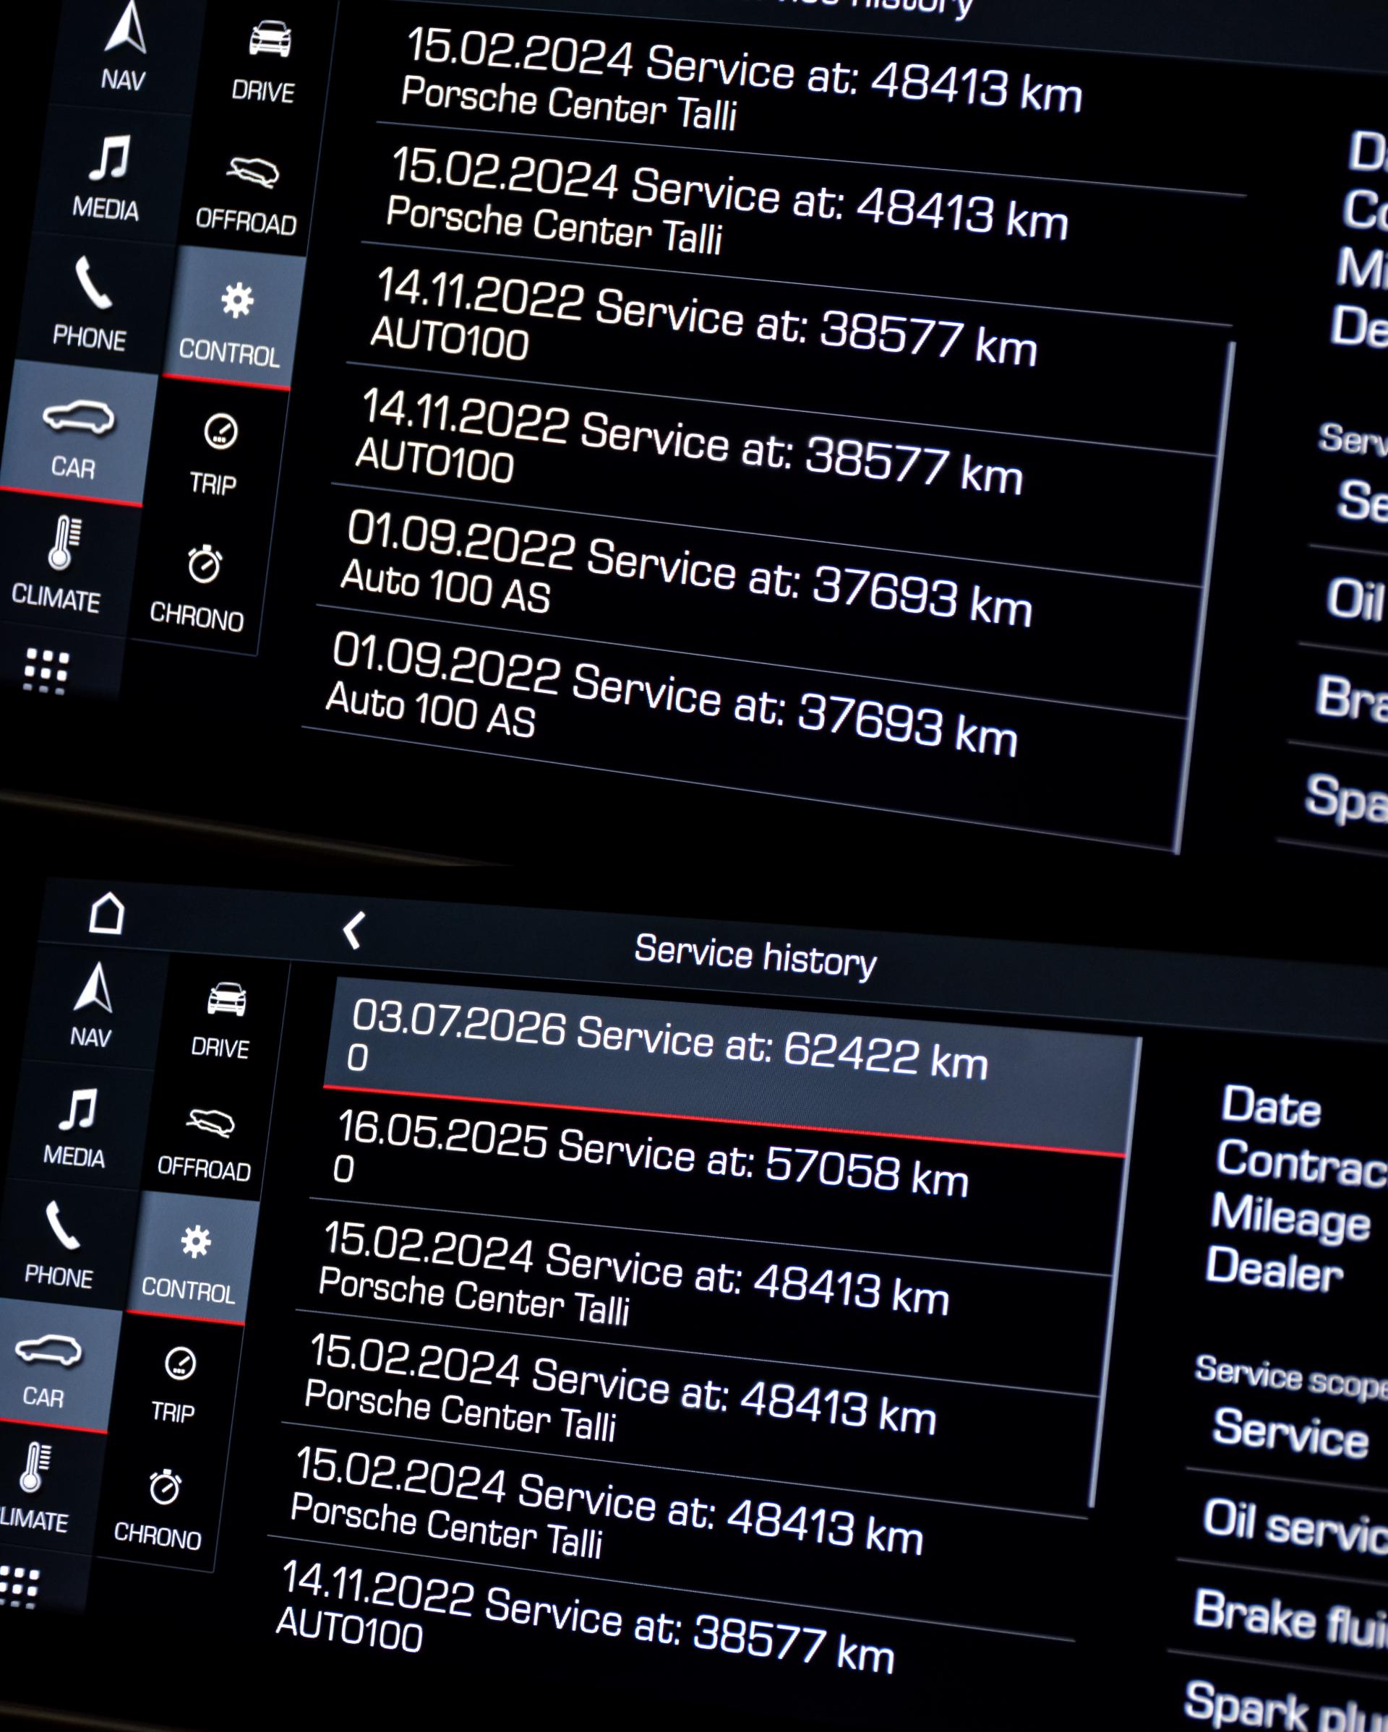Open NAV on the lower screen

(93, 1006)
